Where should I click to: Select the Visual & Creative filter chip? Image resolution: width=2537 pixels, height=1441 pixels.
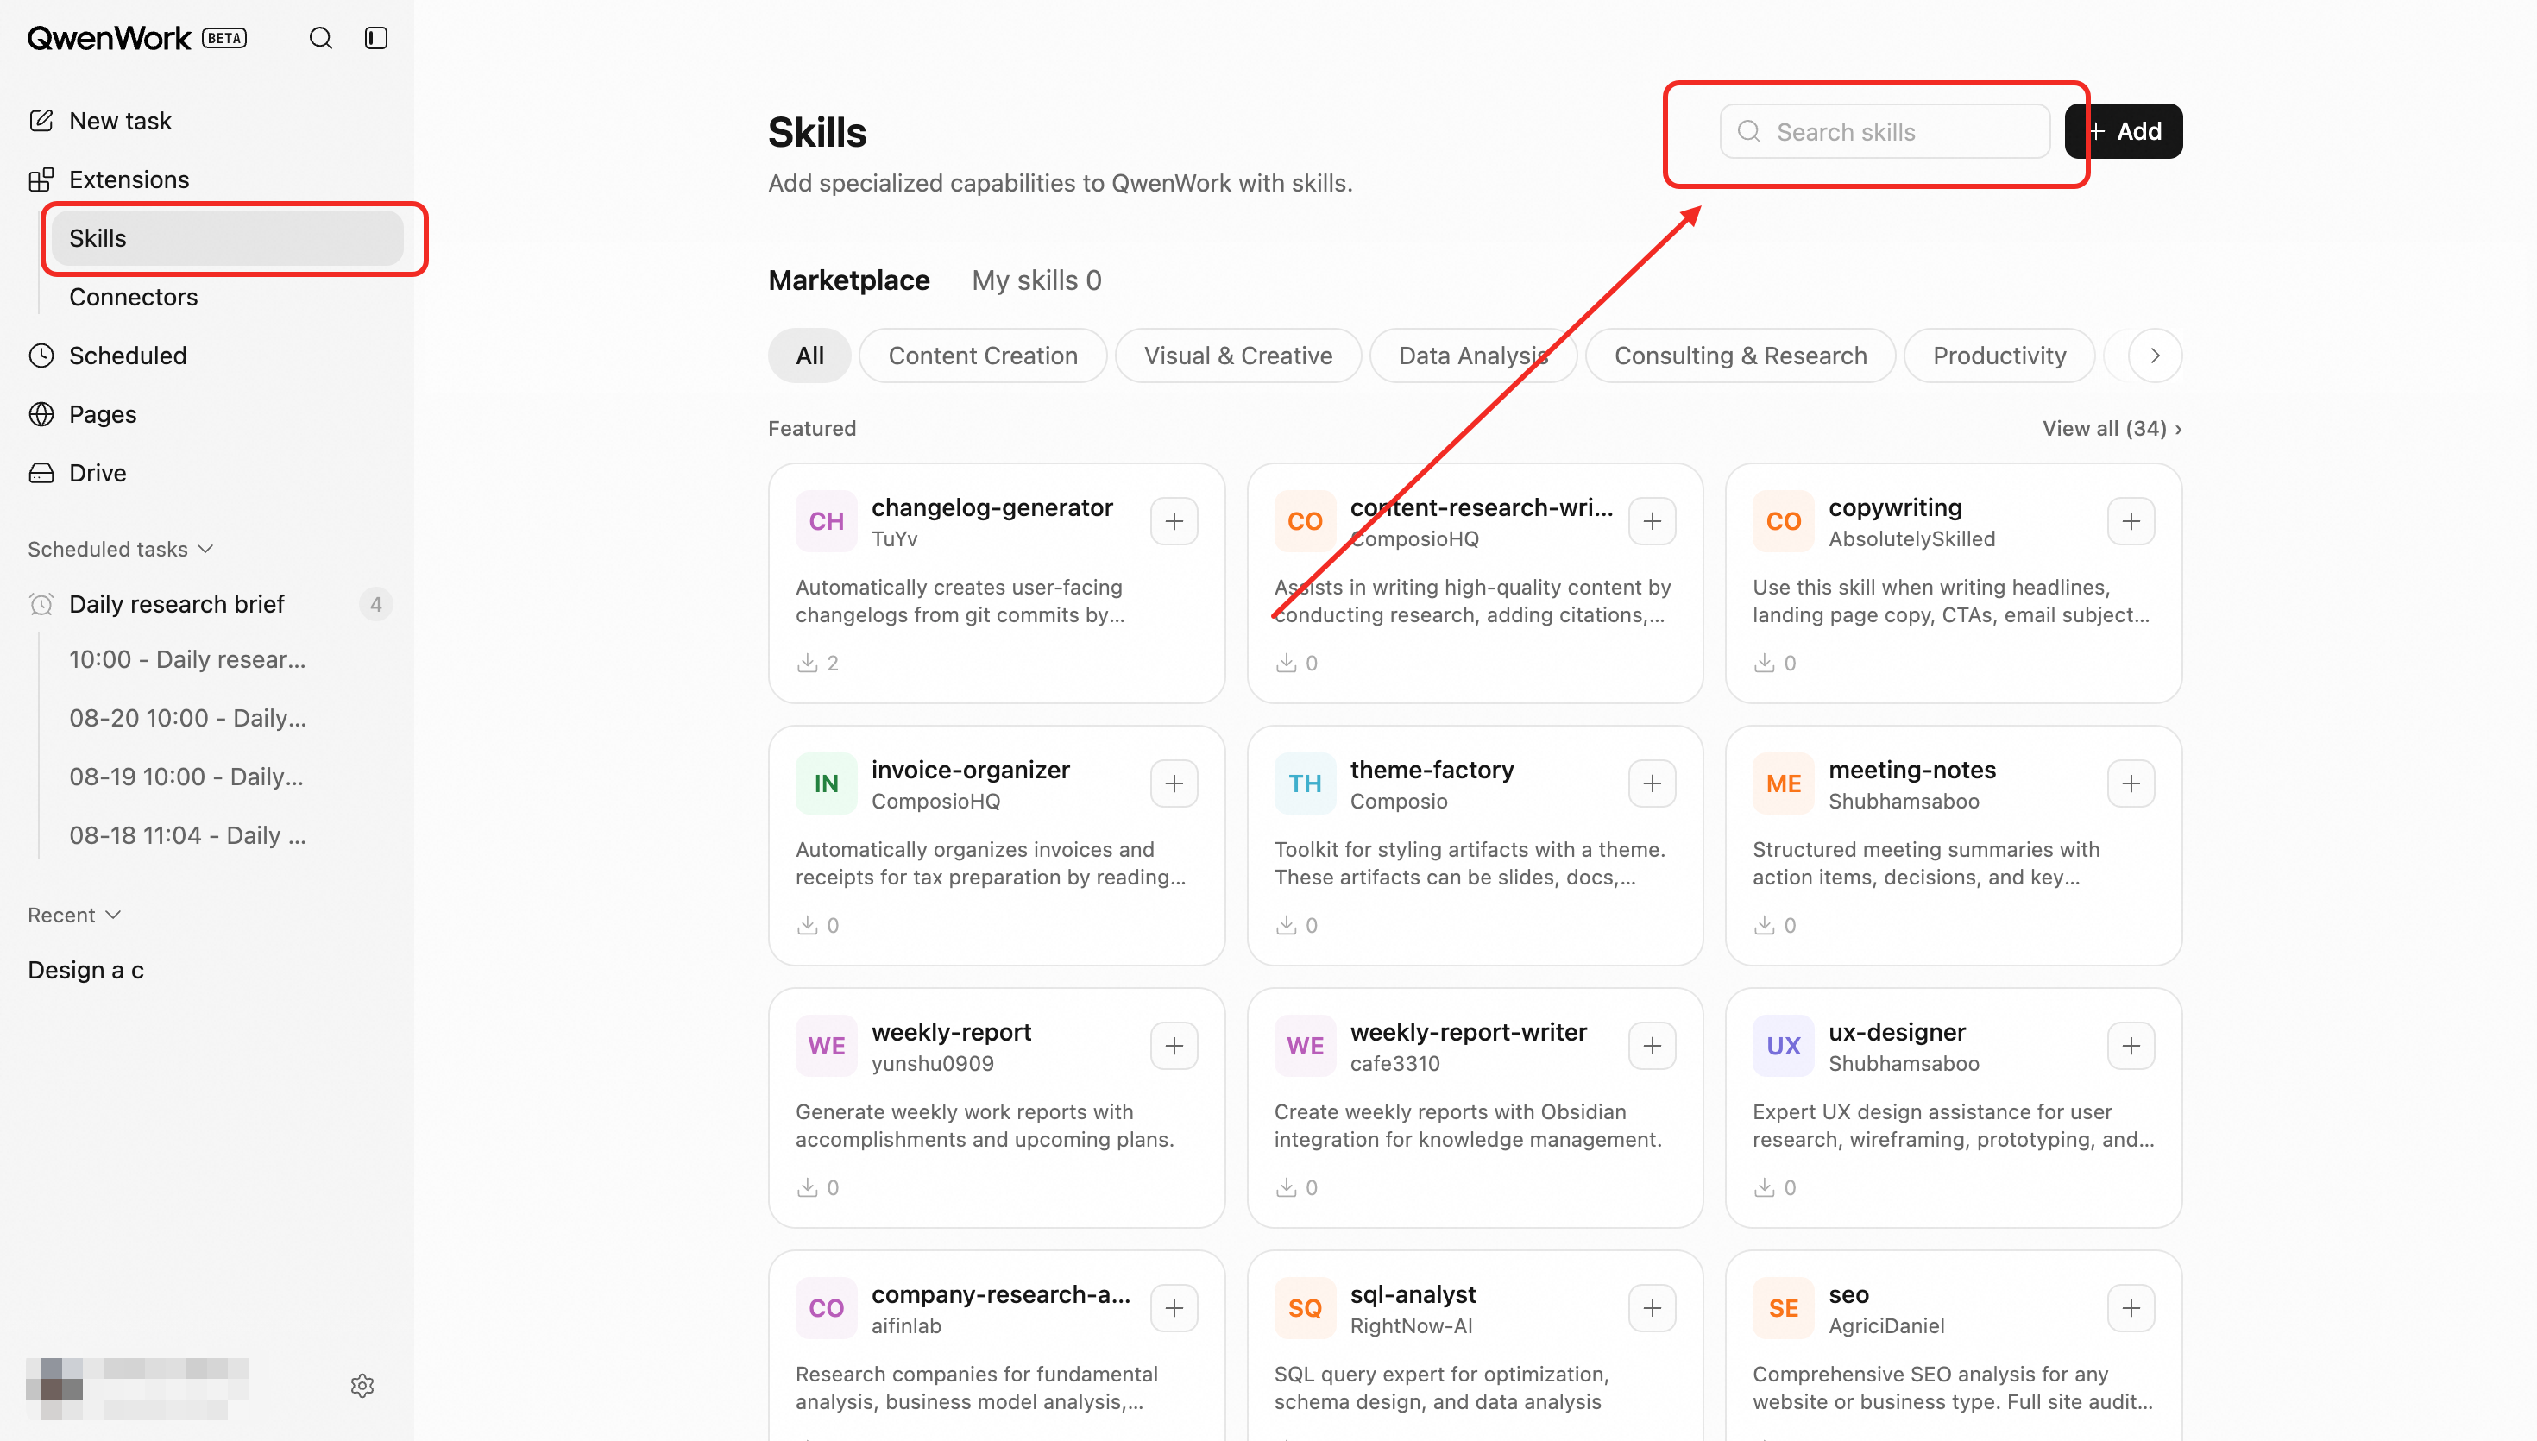click(1237, 356)
